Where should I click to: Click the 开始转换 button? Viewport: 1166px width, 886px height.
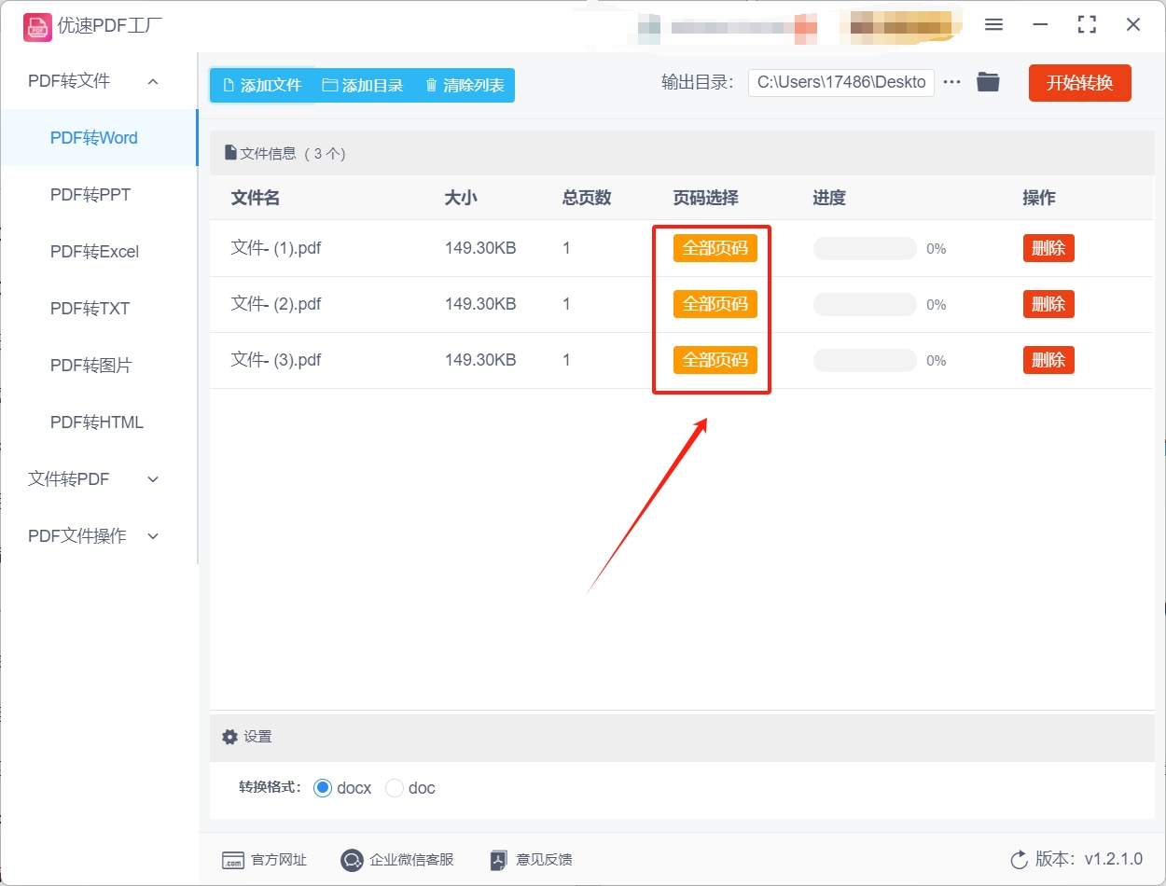(x=1079, y=82)
